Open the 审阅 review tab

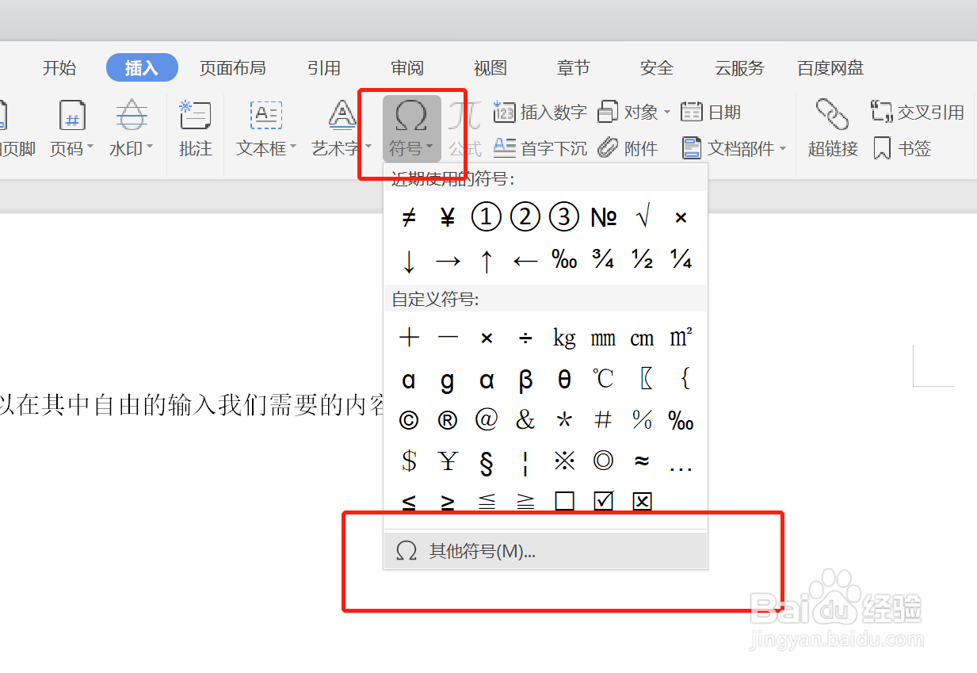tap(406, 67)
